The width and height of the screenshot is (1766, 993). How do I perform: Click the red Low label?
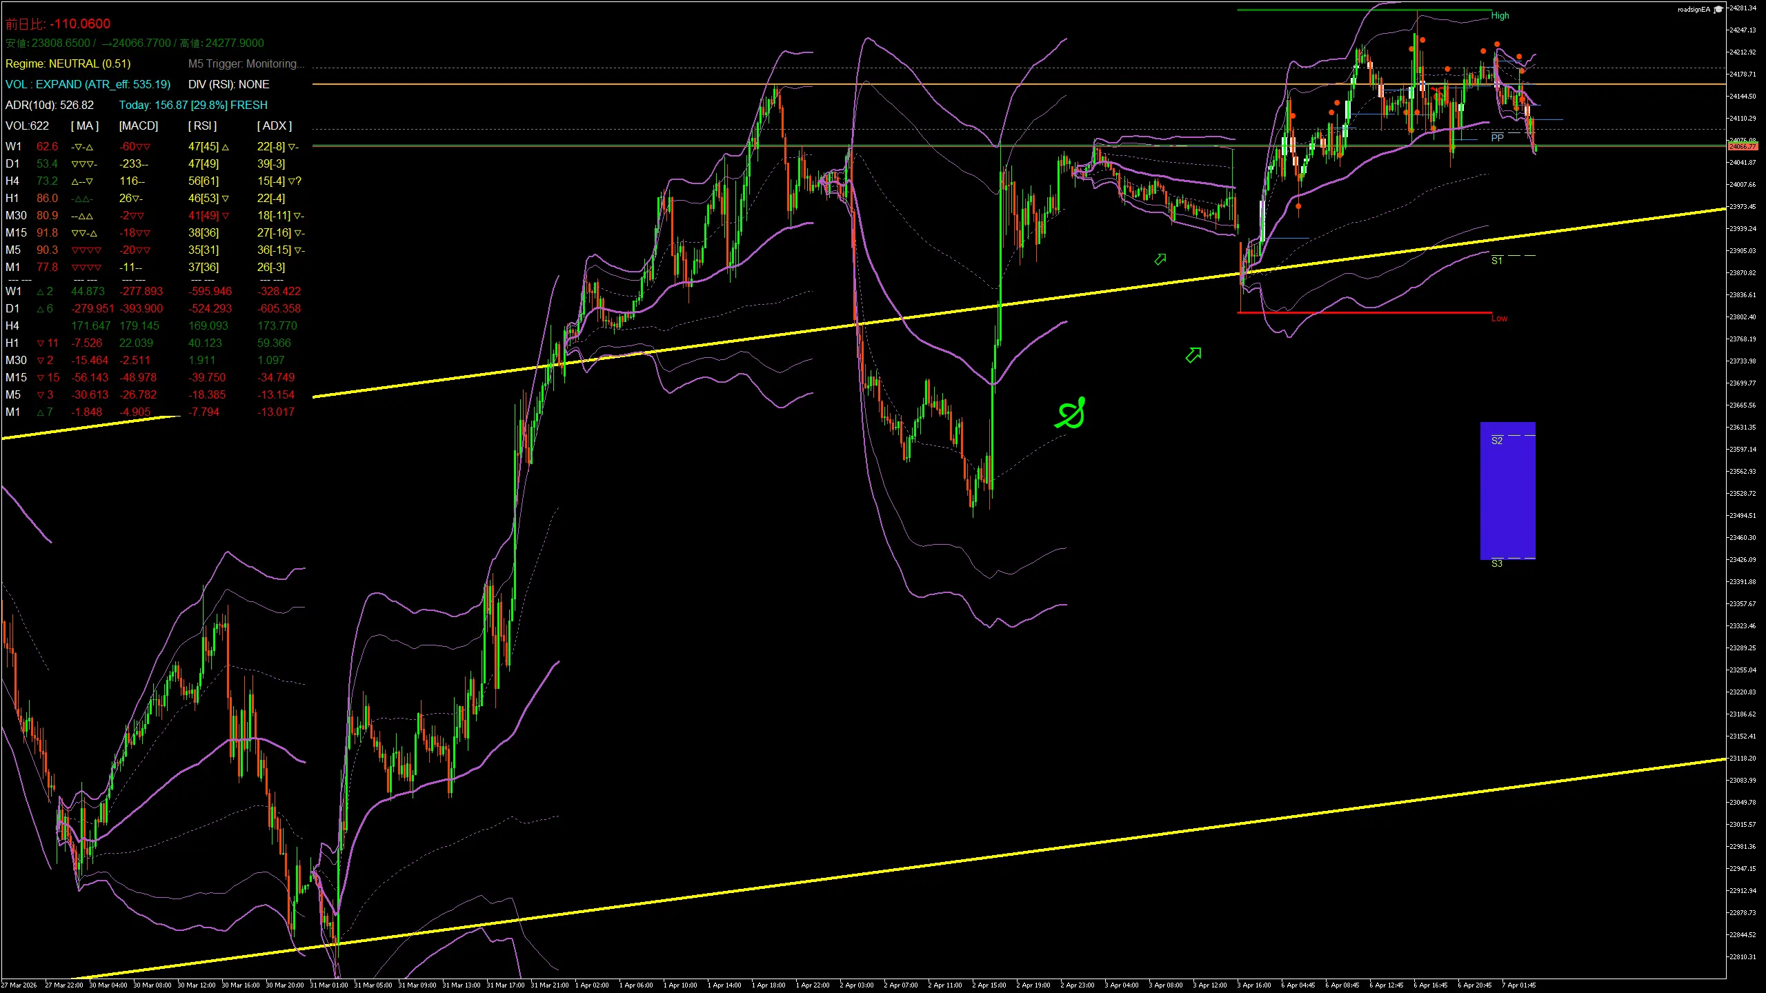(x=1499, y=318)
